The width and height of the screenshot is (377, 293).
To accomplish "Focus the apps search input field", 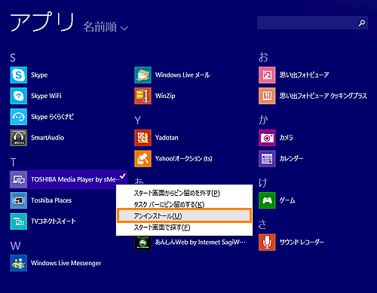I will [312, 23].
